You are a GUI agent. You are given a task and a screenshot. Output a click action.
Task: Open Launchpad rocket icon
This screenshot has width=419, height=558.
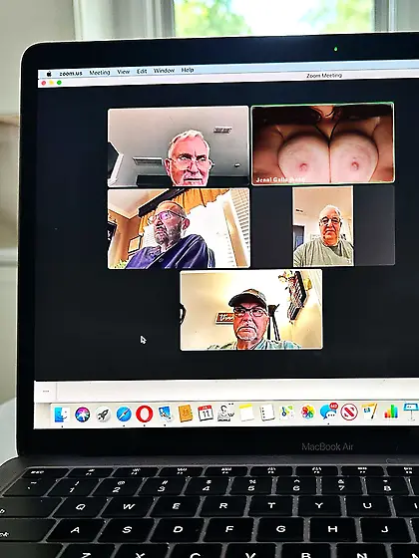point(103,415)
